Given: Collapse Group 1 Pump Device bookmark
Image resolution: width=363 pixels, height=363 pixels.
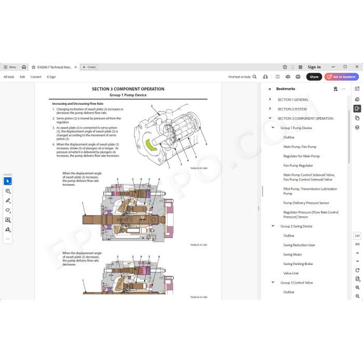Looking at the screenshot, I should 273,128.
